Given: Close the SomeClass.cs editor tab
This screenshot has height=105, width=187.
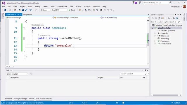Looking at the screenshot, I should [21, 15].
